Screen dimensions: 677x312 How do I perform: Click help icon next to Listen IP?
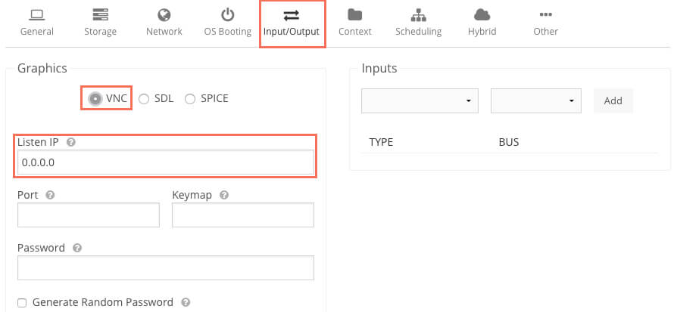pyautogui.click(x=71, y=142)
